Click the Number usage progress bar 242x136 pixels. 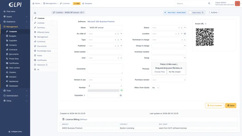click(x=103, y=90)
